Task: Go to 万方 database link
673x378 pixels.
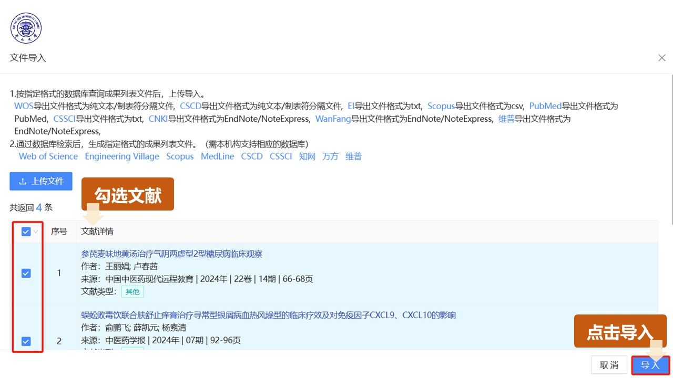Action: [x=330, y=156]
